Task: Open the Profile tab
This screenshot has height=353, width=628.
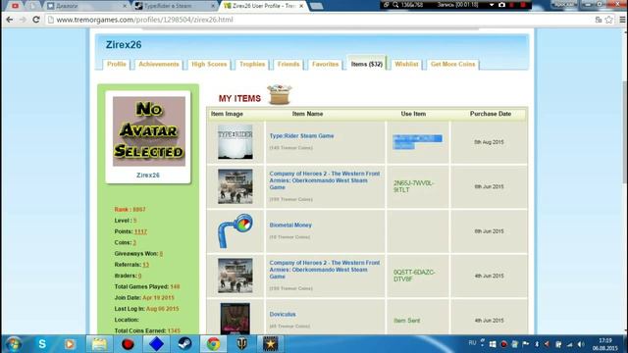Action: (117, 64)
